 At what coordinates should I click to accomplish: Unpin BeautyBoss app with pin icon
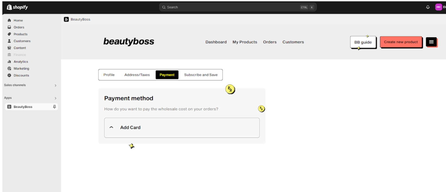[54, 107]
